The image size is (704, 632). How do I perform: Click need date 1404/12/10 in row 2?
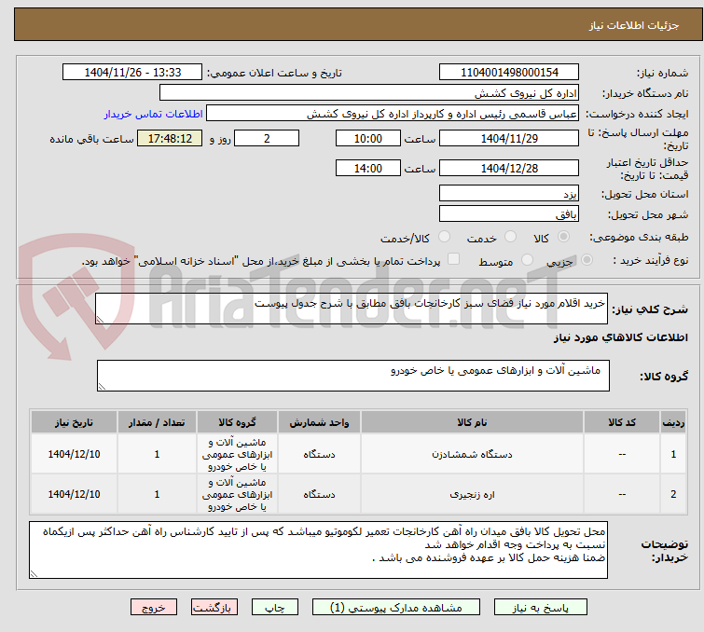pos(74,494)
